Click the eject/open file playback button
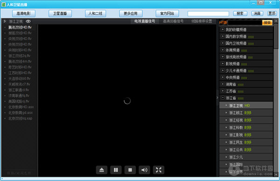This screenshot has height=181, width=280. (x=102, y=170)
